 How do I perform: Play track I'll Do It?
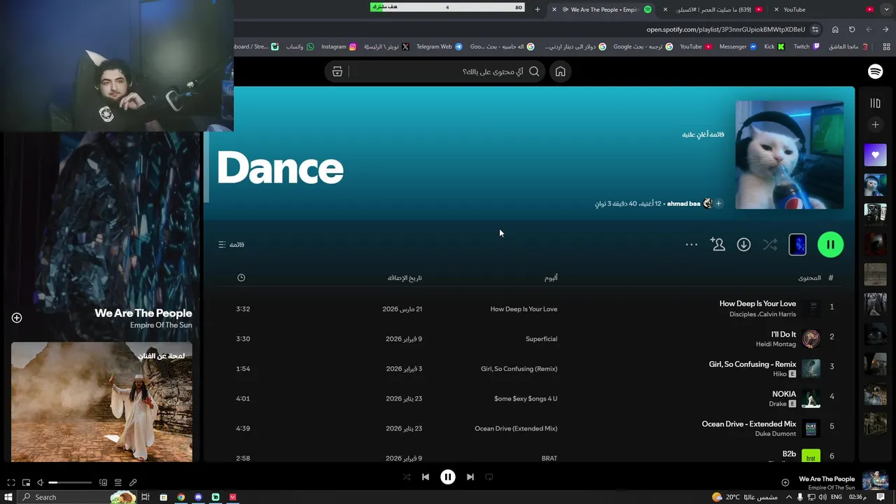tap(783, 335)
